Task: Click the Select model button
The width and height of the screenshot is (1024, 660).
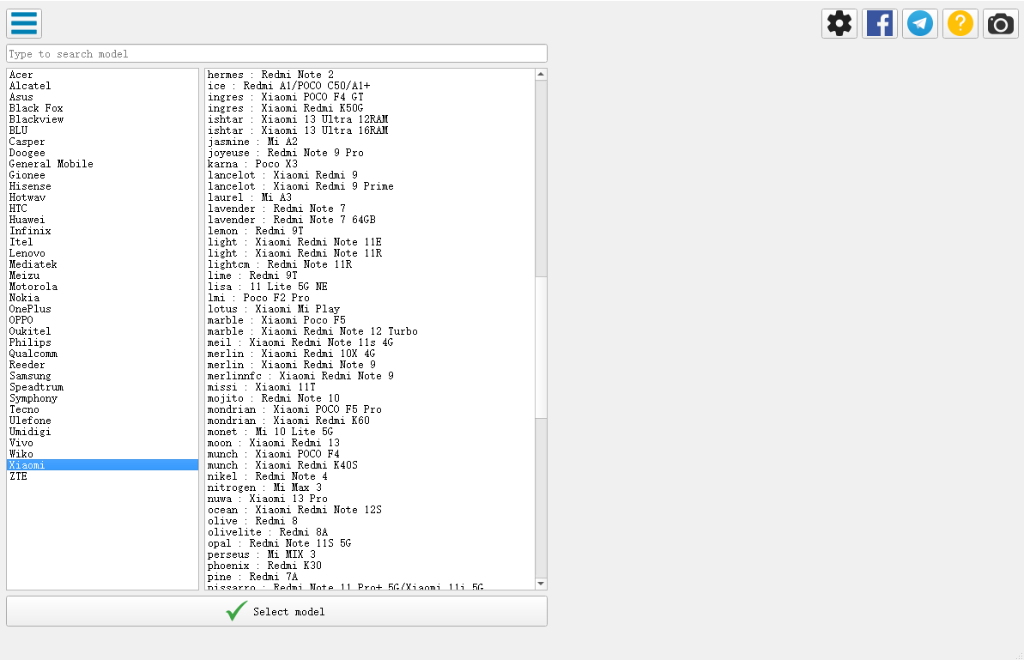Action: 276,611
